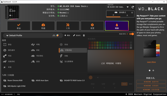Screen dimensions: 167x96
Task: Select the 静态 static effect icon
Action: pyautogui.click(x=5, y=44)
